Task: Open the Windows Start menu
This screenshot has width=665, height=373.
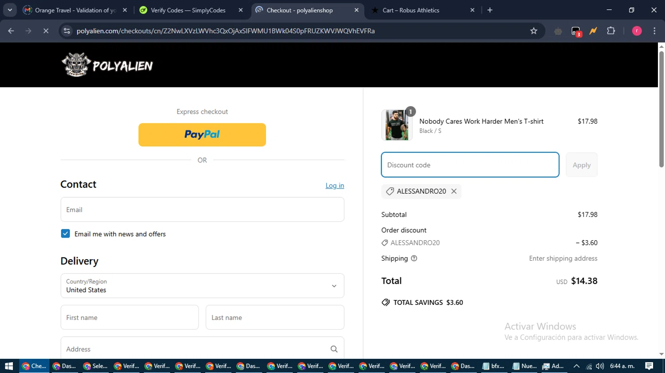Action: pos(9,366)
